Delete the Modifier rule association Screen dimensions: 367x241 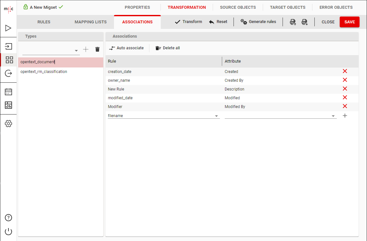click(345, 106)
